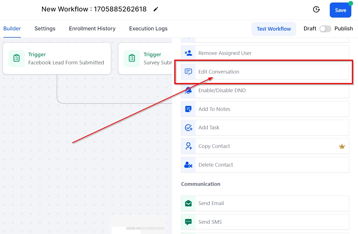Click the Test Workflow button
This screenshot has height=234, width=358.
point(274,29)
